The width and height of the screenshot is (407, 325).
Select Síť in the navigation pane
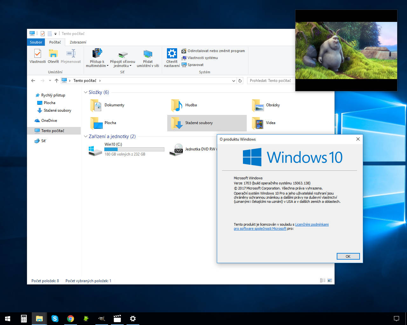click(40, 141)
